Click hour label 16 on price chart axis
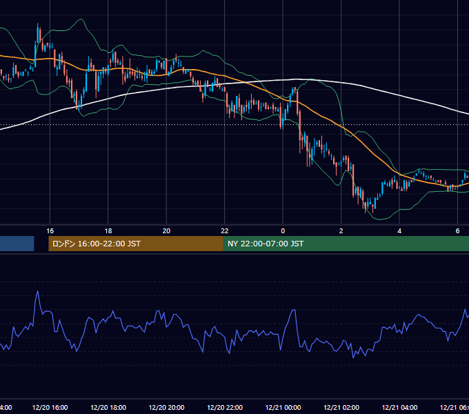The height and width of the screenshot is (414, 469). 50,230
